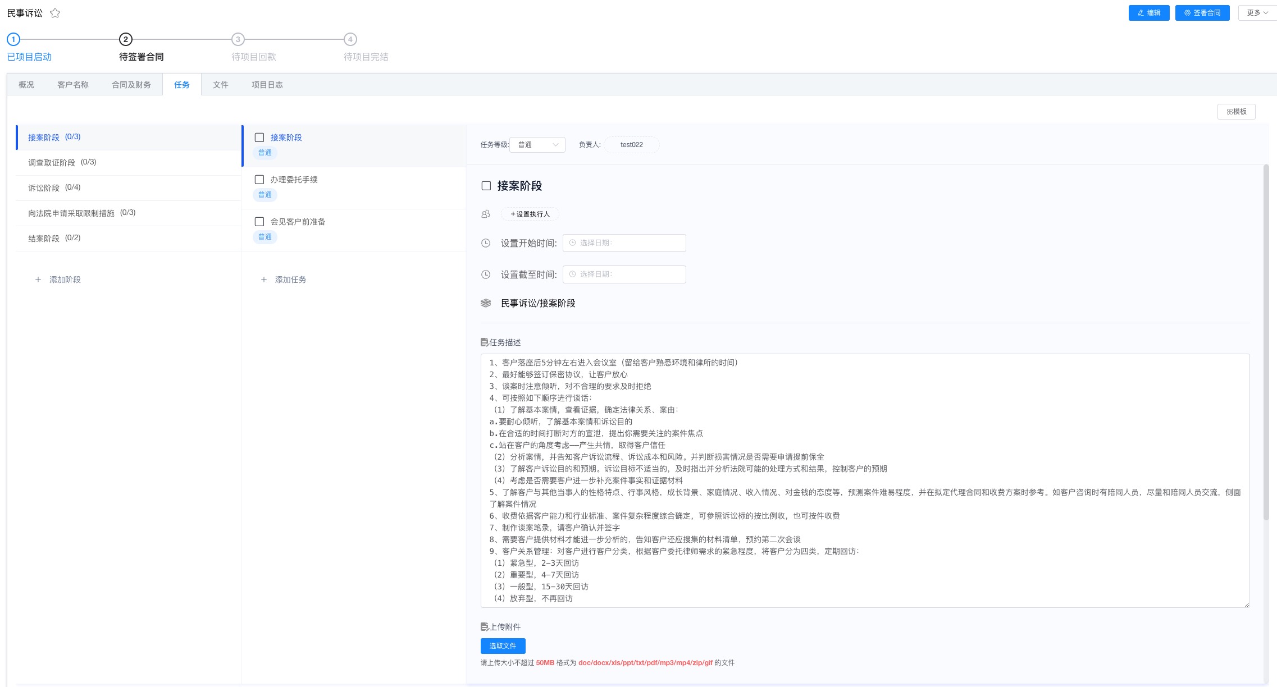Click step 3 circle 待项目回款
This screenshot has height=687, width=1277.
click(238, 39)
